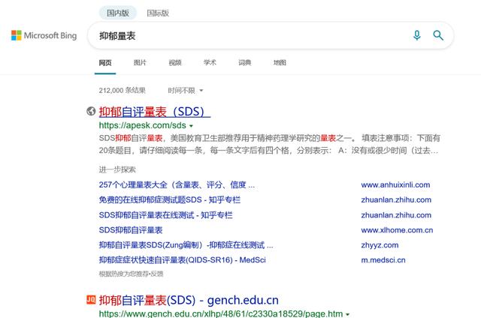Viewport: 481px width, 318px height.
Task: Expand dropdown arrow next to apesk.com/sds URL
Action: tap(191, 126)
